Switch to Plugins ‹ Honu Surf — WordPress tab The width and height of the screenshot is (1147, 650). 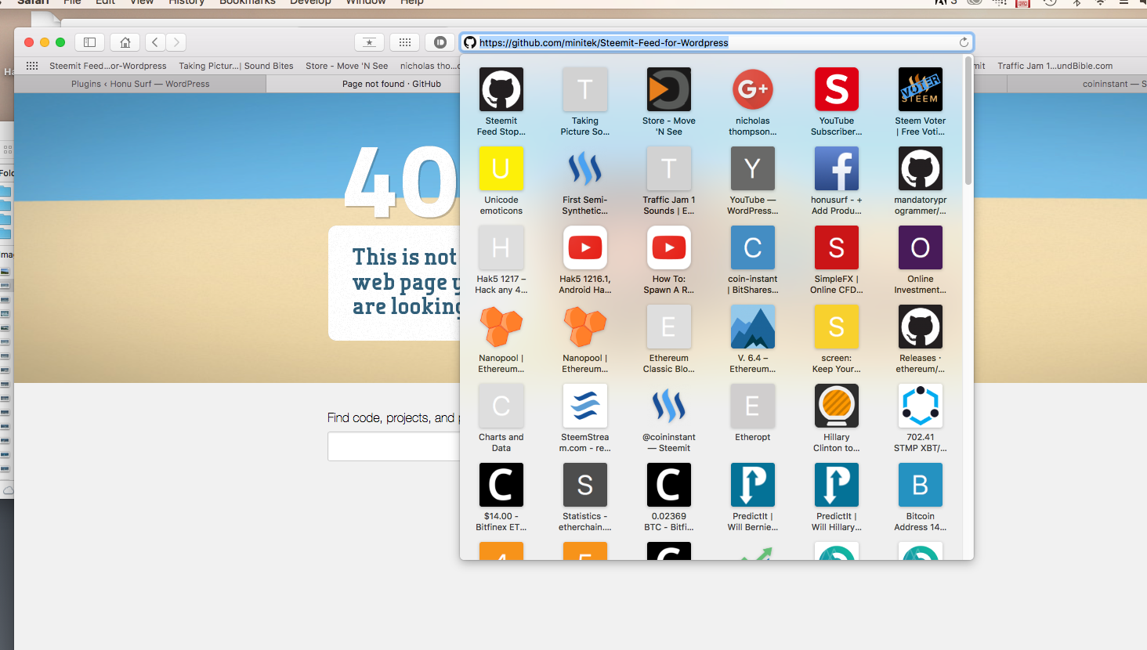point(140,84)
